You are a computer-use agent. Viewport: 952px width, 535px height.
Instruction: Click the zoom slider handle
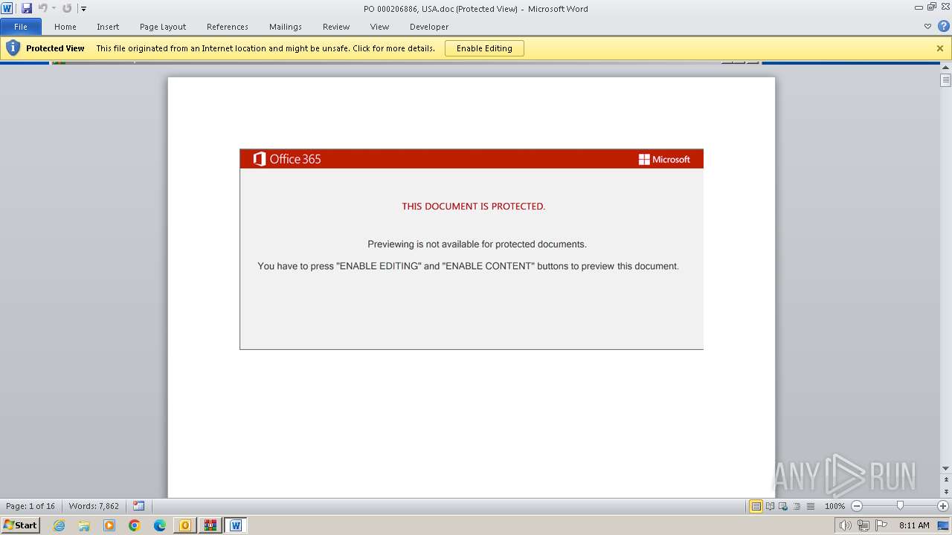click(x=900, y=506)
